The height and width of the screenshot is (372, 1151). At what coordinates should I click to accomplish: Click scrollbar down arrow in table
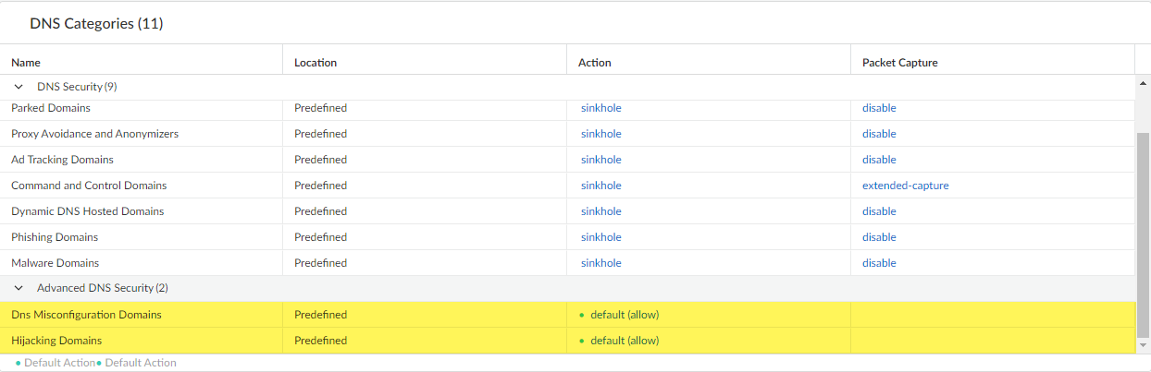[1143, 346]
